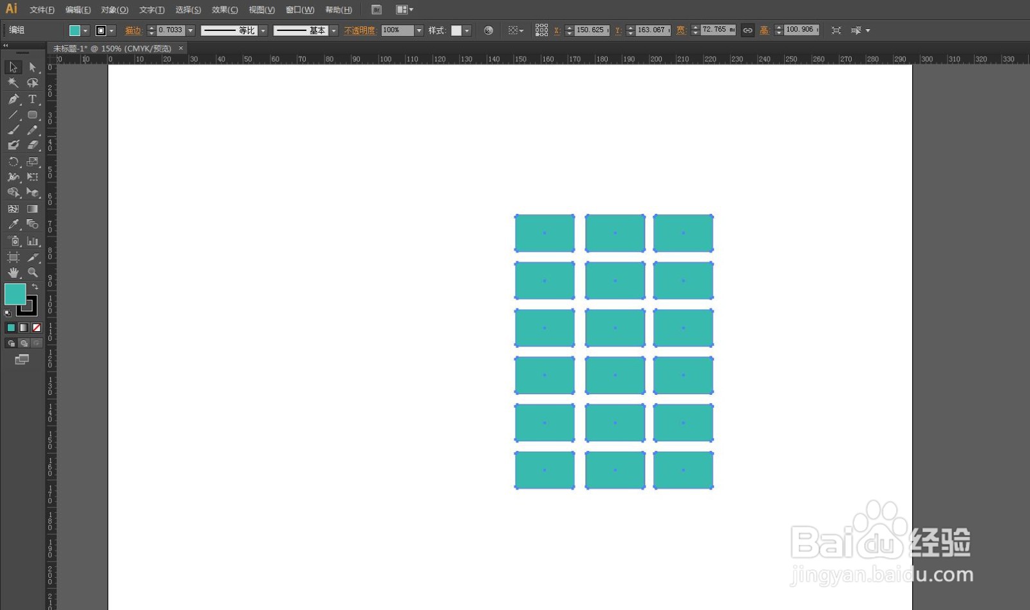Click the 不透明度 opacity panel link
Image resolution: width=1030 pixels, height=610 pixels.
pyautogui.click(x=360, y=30)
